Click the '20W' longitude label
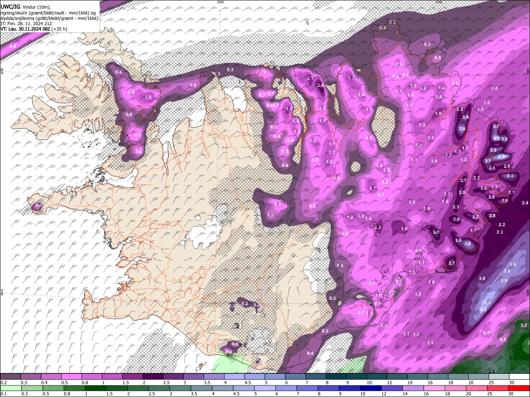Image resolution: width=530 pixels, height=397 pixels. tap(220, 2)
